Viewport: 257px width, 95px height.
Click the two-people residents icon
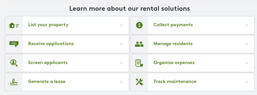pos(139,44)
